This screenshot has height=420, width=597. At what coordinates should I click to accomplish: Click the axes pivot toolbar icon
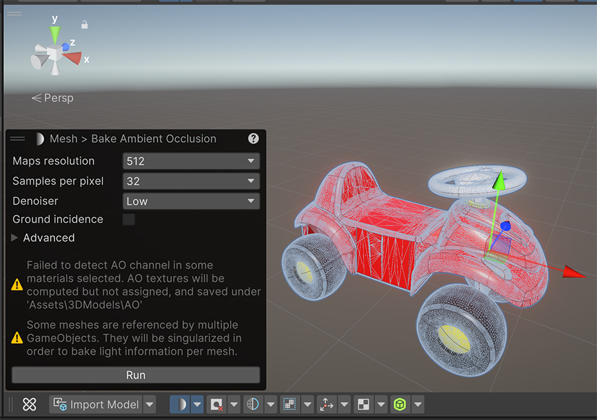click(326, 404)
